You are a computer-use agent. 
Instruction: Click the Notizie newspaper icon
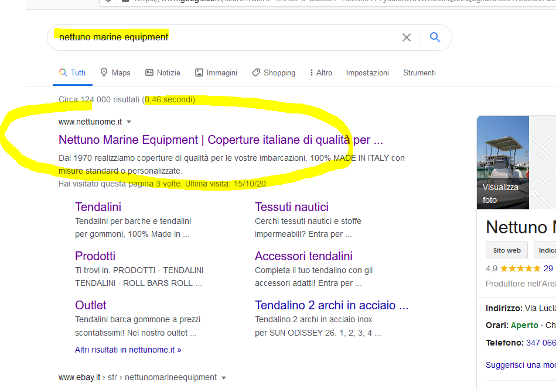149,73
